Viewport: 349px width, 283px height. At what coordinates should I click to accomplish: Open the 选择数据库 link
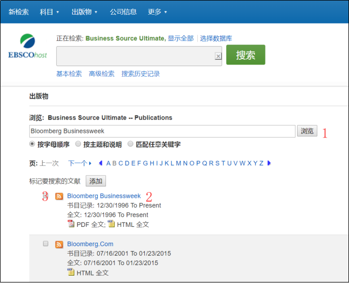coord(216,38)
